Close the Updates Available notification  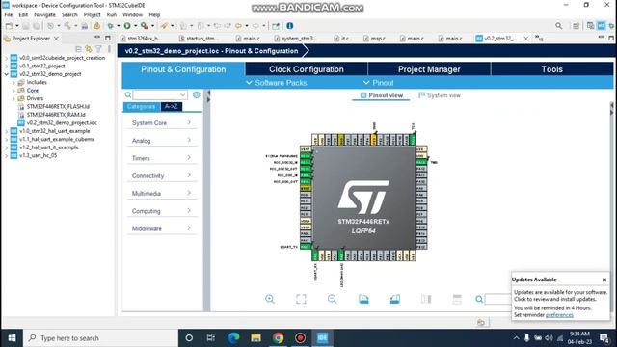pos(604,280)
